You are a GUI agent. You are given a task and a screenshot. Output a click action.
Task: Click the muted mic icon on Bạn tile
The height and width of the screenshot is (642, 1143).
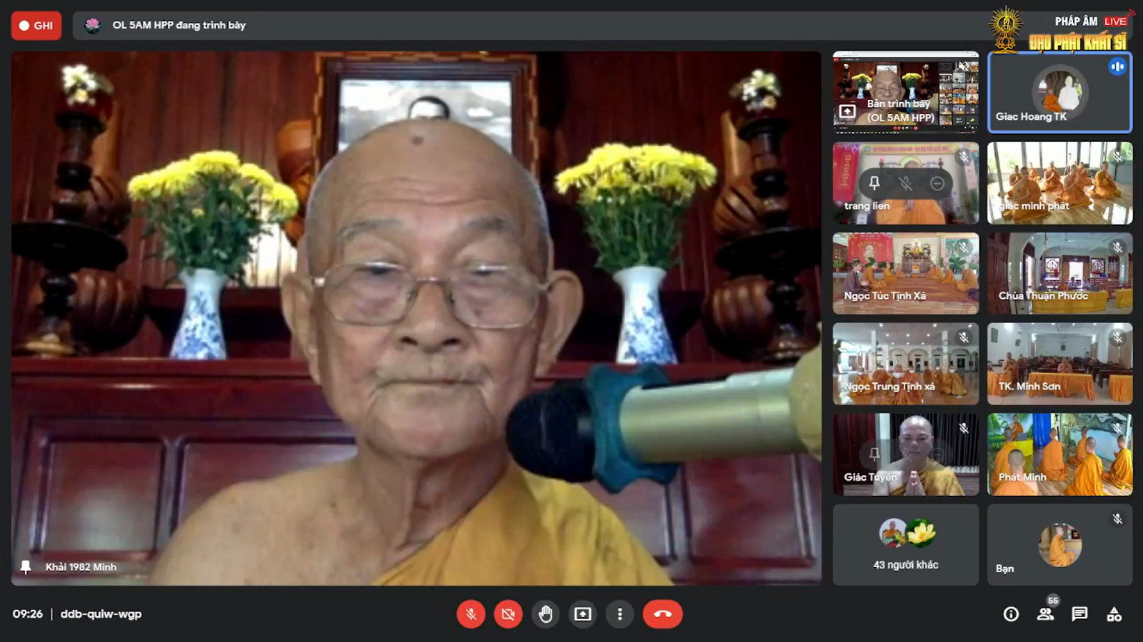1117,519
